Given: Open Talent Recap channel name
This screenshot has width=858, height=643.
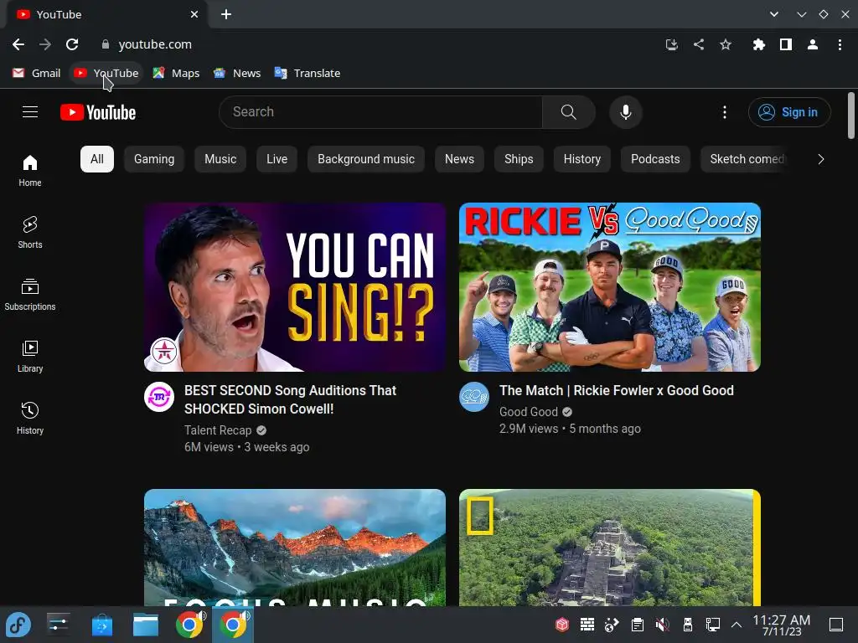Looking at the screenshot, I should coord(218,430).
